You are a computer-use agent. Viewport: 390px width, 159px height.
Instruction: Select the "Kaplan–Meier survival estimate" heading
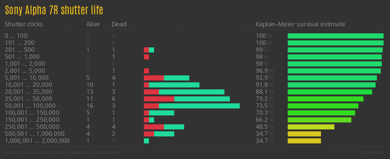click(x=300, y=24)
